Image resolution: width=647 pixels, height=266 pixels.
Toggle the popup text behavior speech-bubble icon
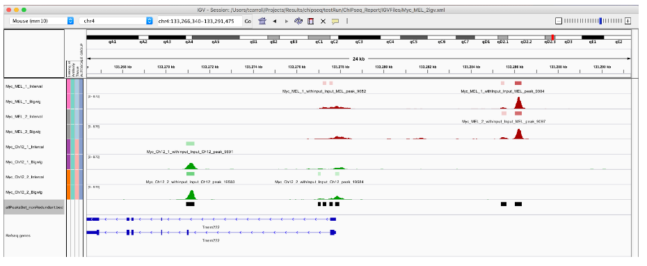point(335,21)
